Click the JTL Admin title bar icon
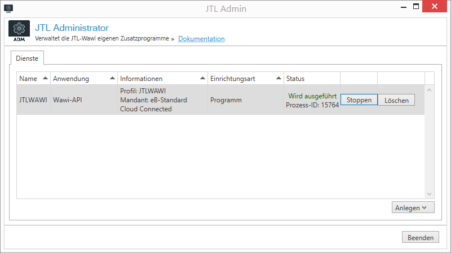 coord(8,8)
